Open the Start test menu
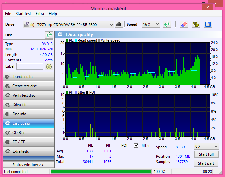The height and width of the screenshot is (177, 225). click(x=23, y=14)
